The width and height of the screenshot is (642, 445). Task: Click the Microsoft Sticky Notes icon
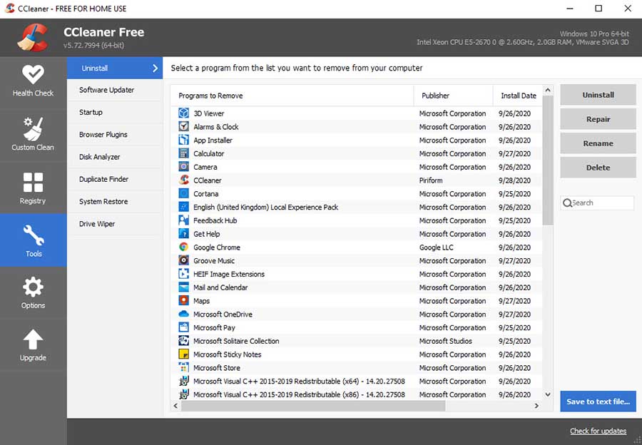[184, 354]
